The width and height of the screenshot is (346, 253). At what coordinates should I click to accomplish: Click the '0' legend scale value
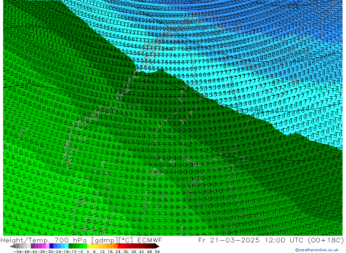coord(88,252)
